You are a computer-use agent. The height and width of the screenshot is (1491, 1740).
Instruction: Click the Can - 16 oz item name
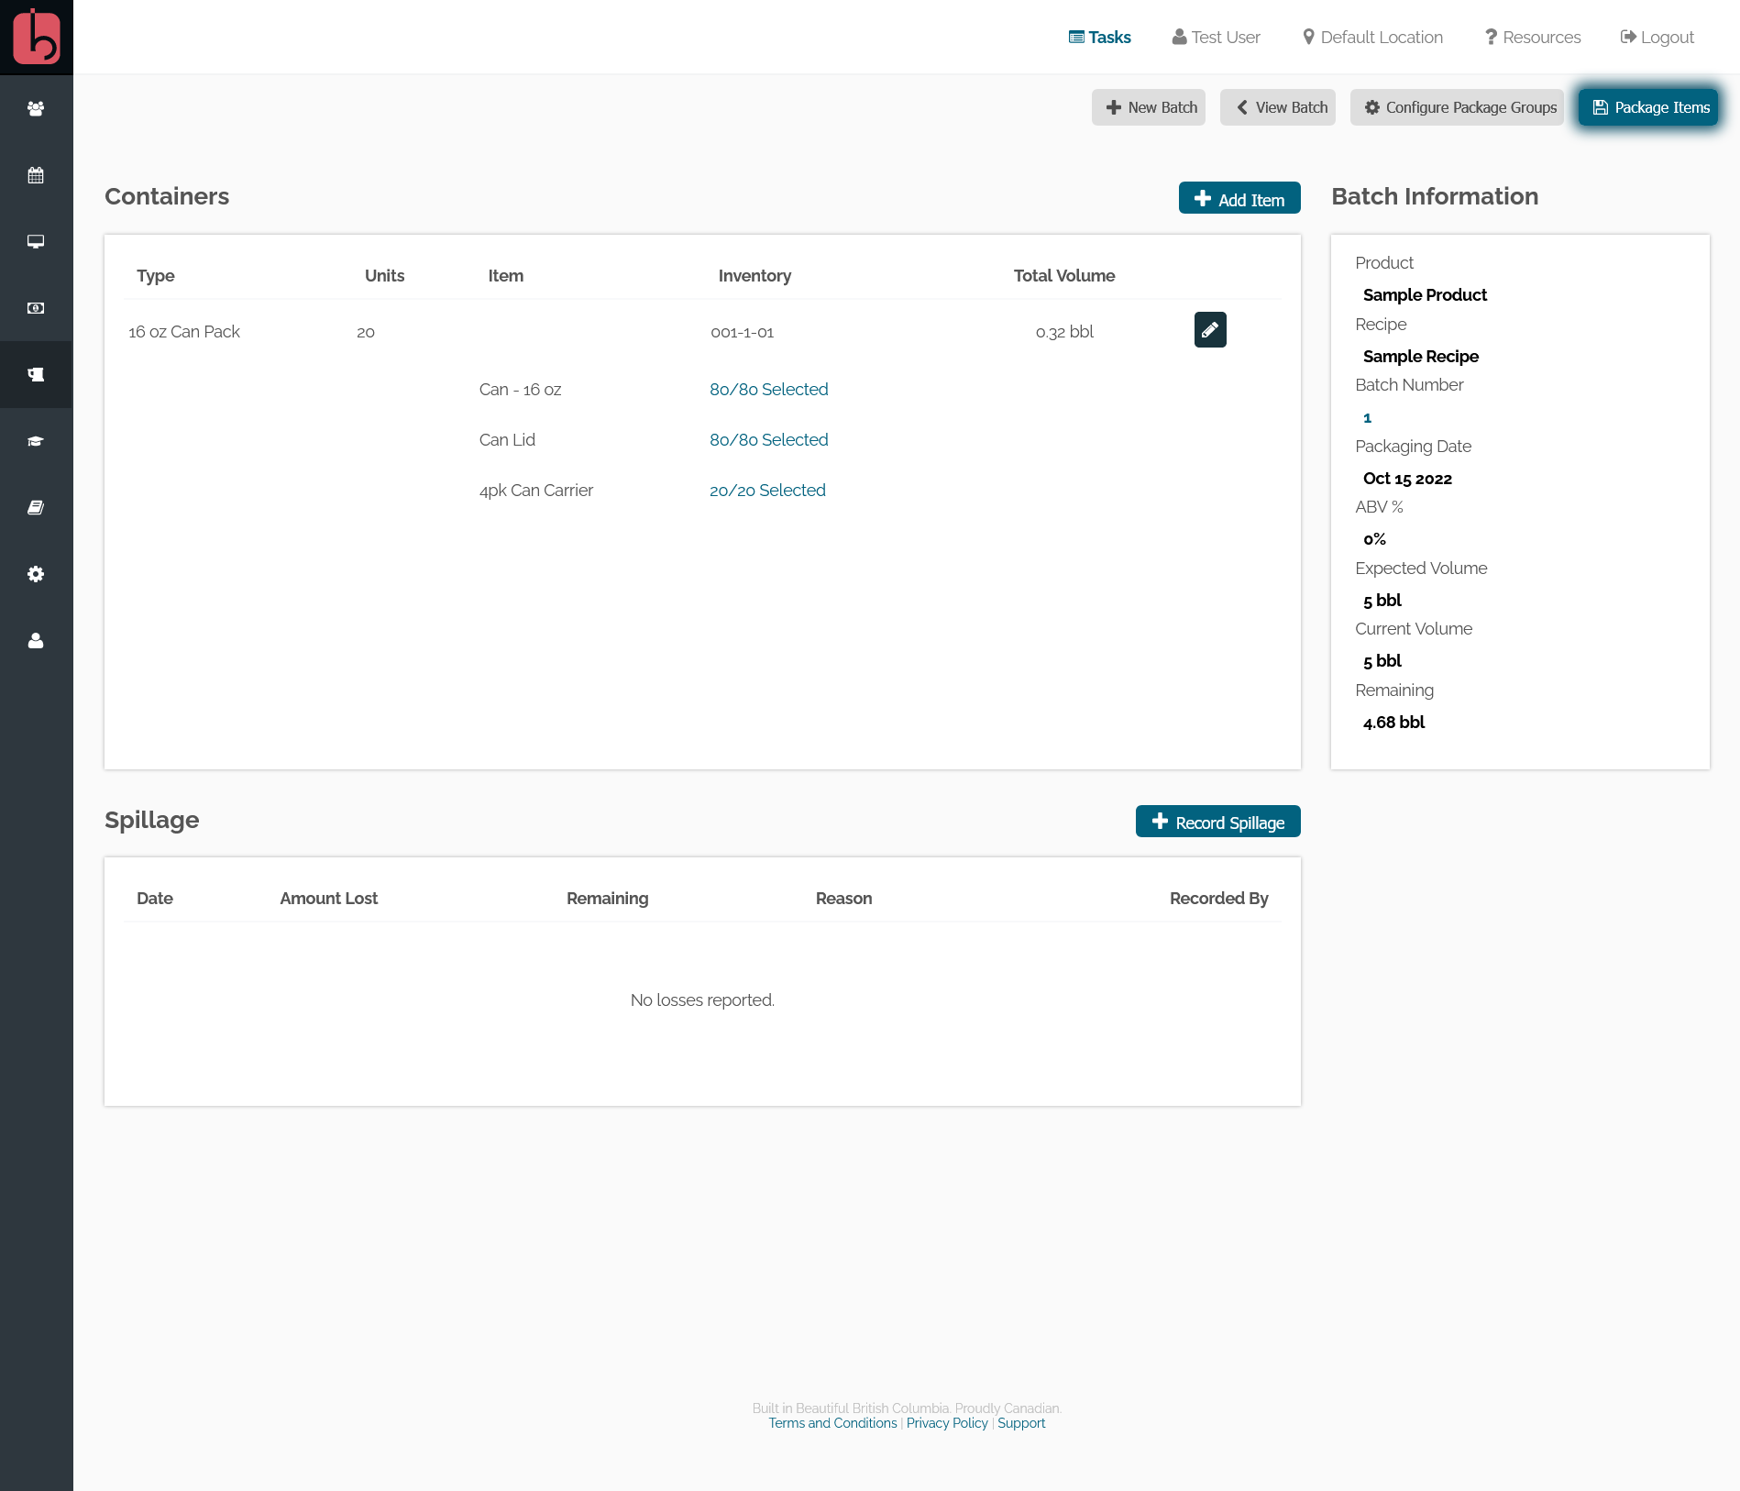pos(520,389)
